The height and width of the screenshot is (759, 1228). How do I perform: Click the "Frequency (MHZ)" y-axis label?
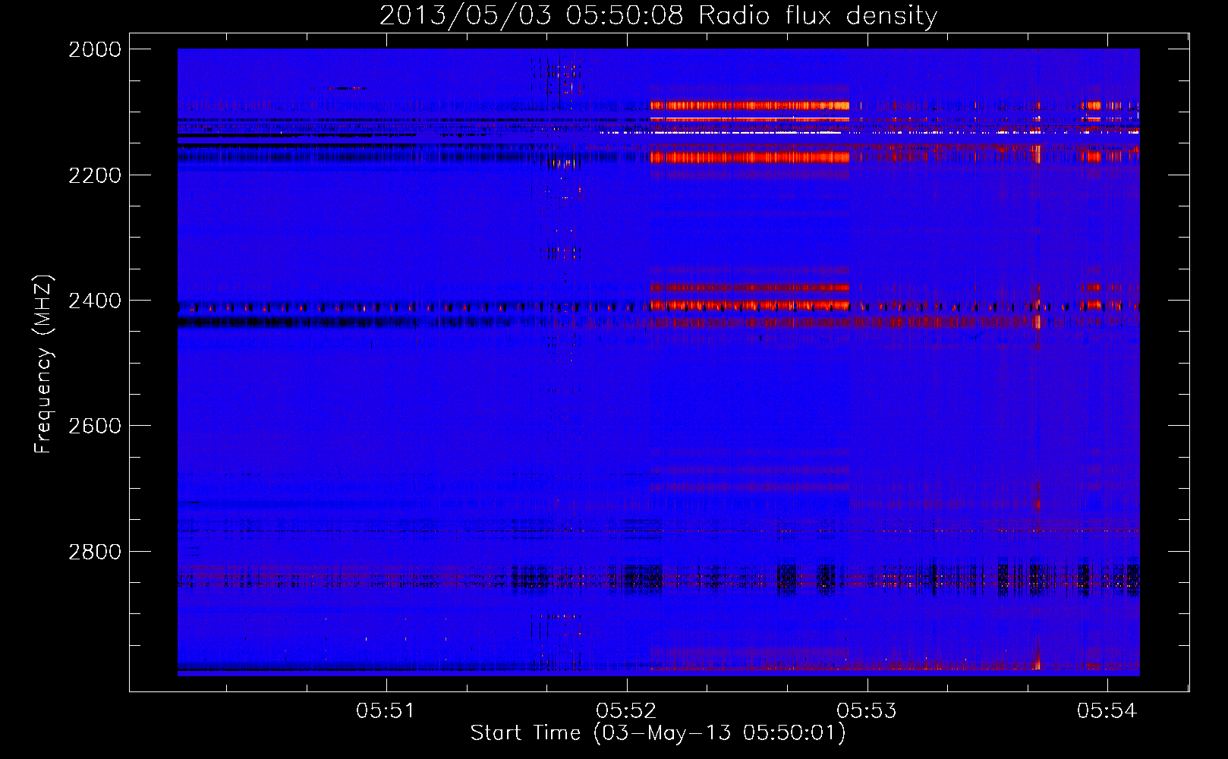pyautogui.click(x=43, y=364)
